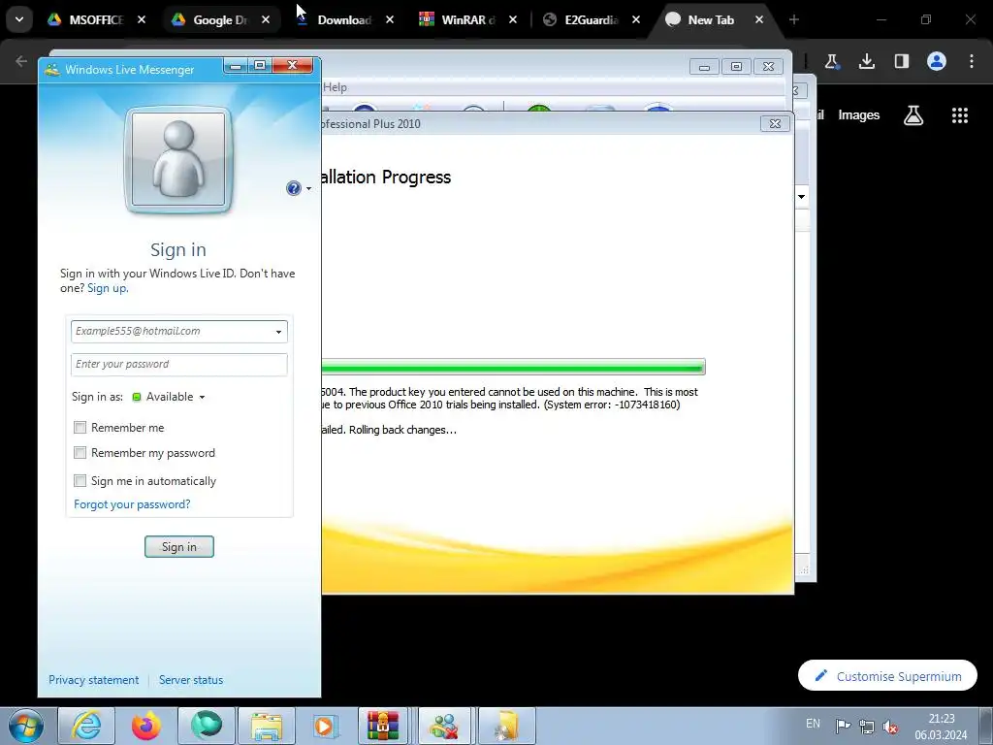Viewport: 993px width, 745px height.
Task: Open the browser side panel icon
Action: pos(901,61)
